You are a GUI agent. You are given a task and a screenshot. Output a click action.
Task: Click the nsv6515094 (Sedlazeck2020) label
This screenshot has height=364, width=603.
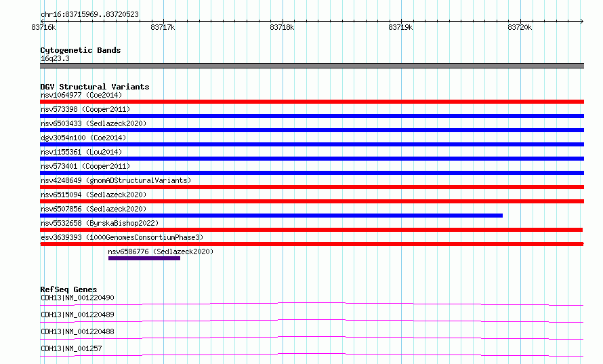93,195
